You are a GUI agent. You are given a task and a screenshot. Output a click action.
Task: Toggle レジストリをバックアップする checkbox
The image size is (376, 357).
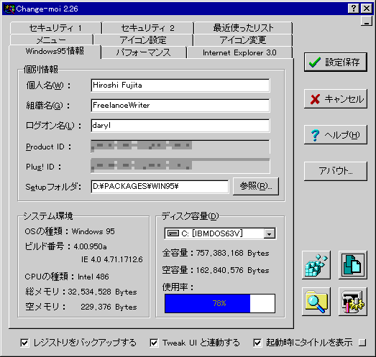tap(24, 343)
